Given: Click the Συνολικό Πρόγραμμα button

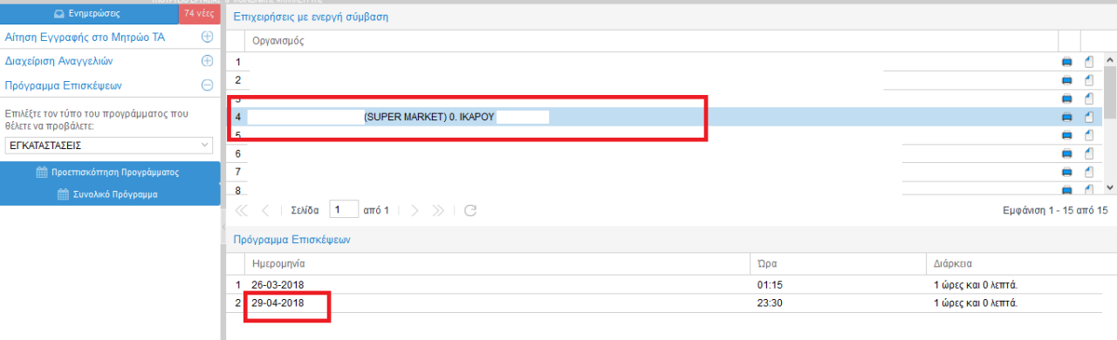Looking at the screenshot, I should pos(110,194).
